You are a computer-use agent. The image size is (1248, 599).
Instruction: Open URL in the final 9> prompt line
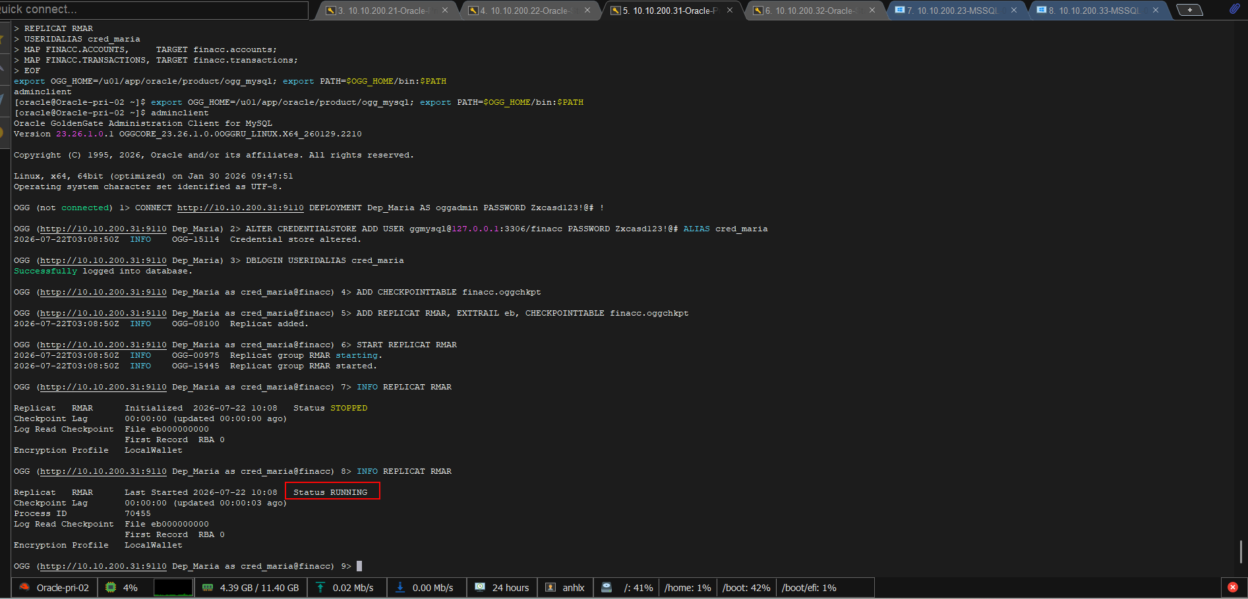[x=104, y=566]
